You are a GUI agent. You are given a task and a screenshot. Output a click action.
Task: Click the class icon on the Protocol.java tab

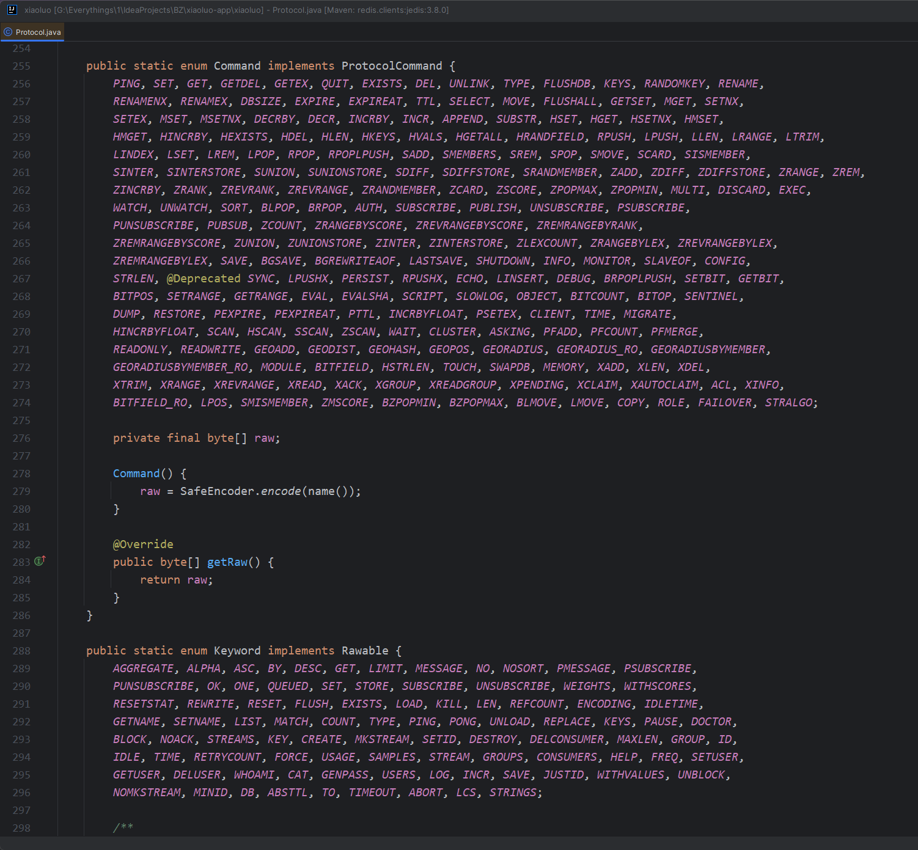8,32
